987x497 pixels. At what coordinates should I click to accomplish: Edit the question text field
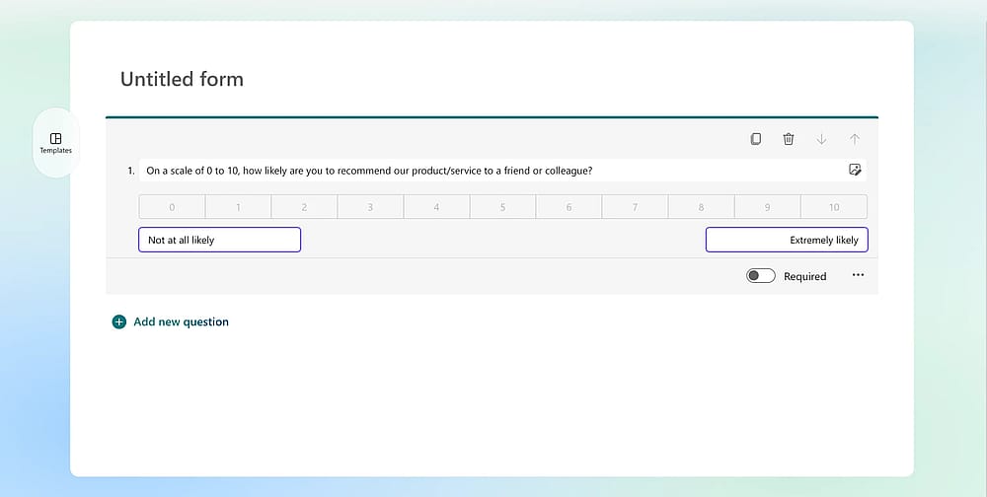pos(502,171)
